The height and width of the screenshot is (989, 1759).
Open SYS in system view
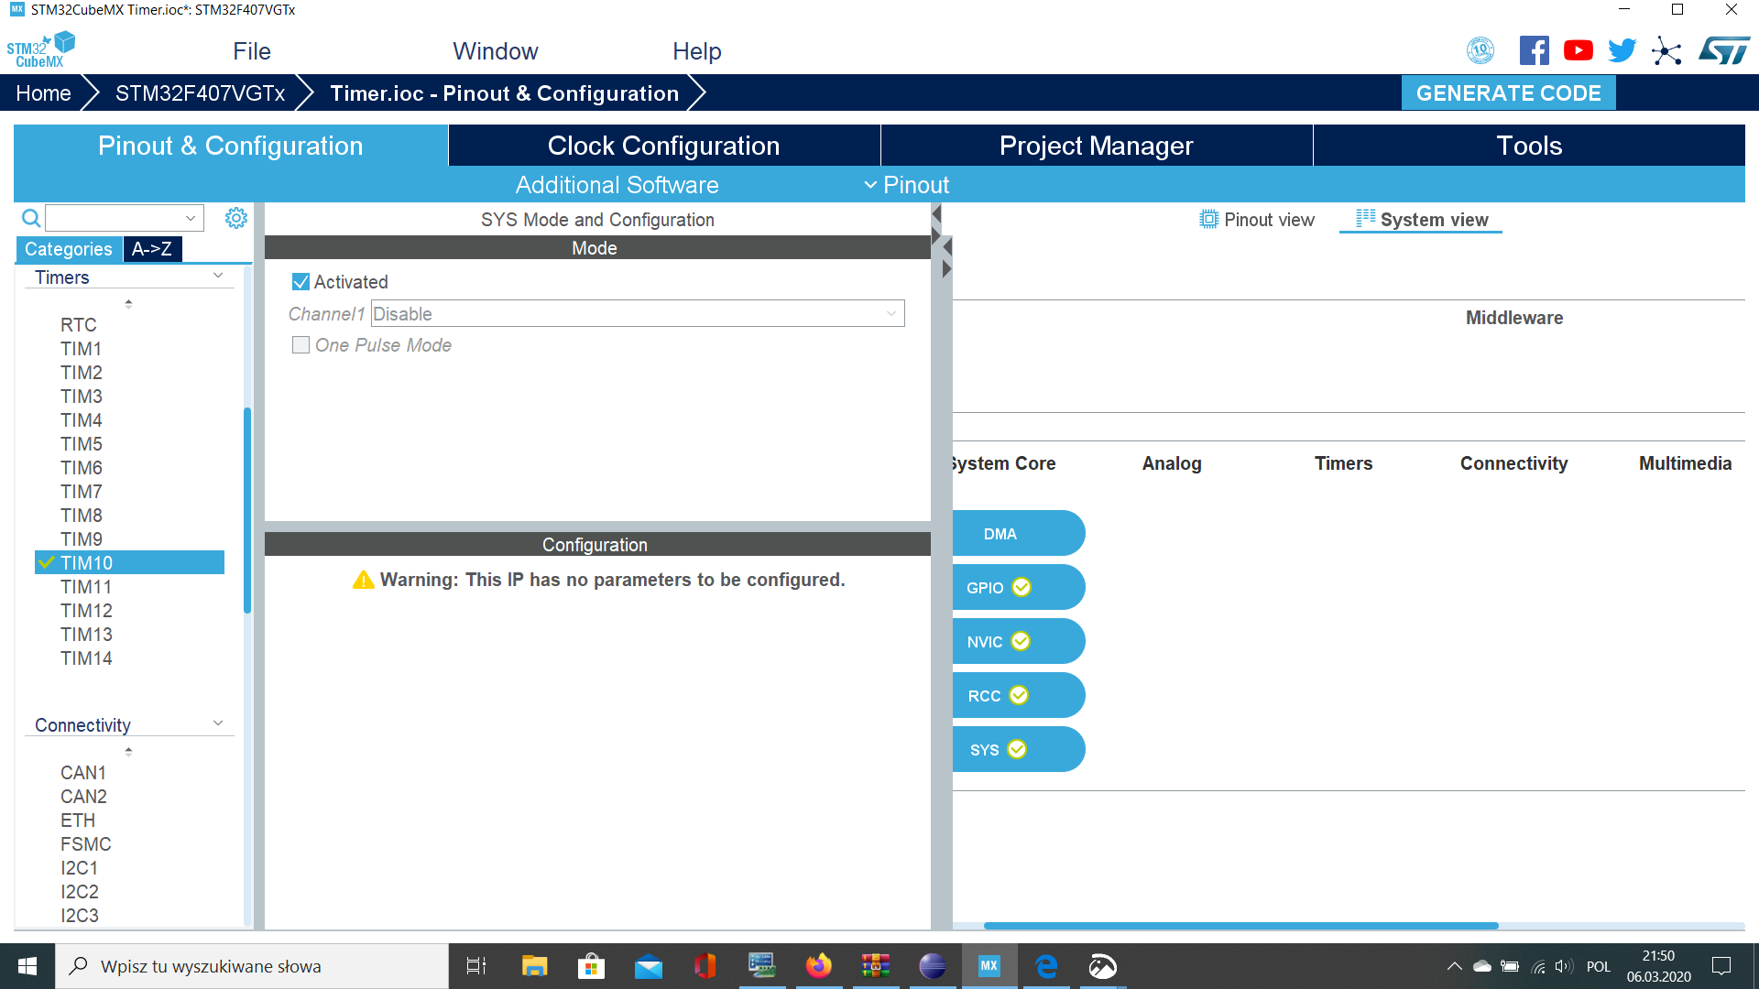click(1018, 750)
